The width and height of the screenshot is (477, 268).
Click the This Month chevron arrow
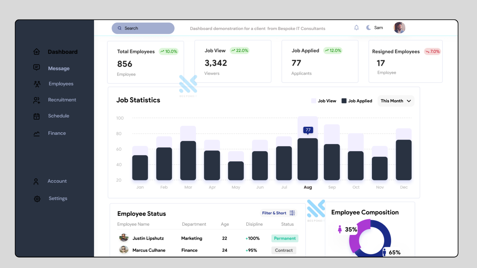[409, 101]
